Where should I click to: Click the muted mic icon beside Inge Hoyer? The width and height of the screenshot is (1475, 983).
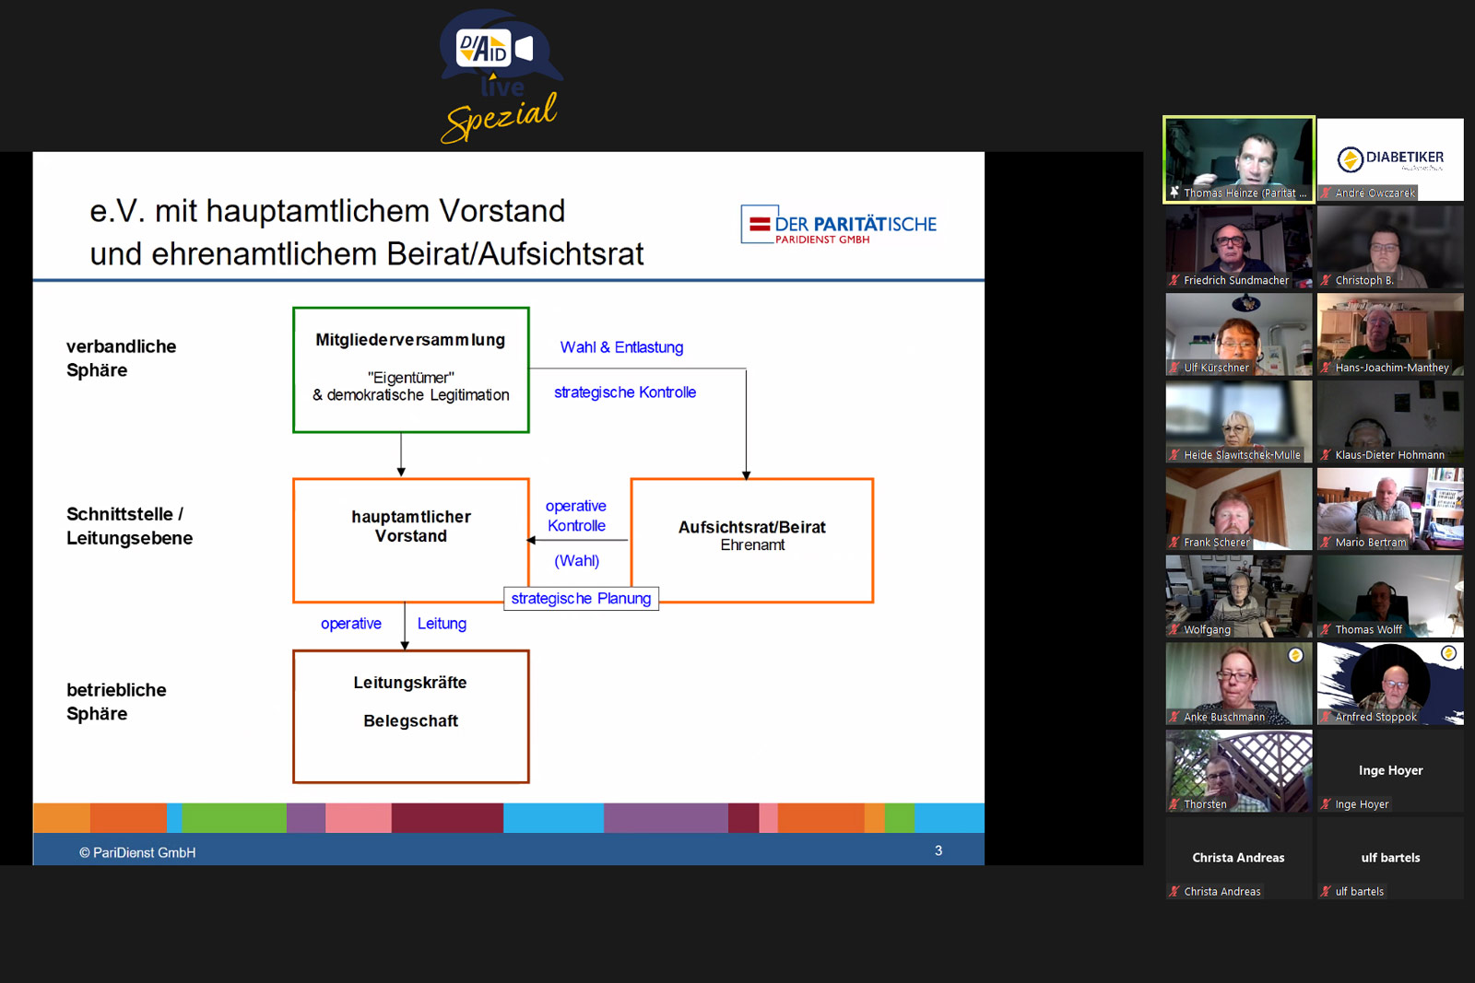1325,804
